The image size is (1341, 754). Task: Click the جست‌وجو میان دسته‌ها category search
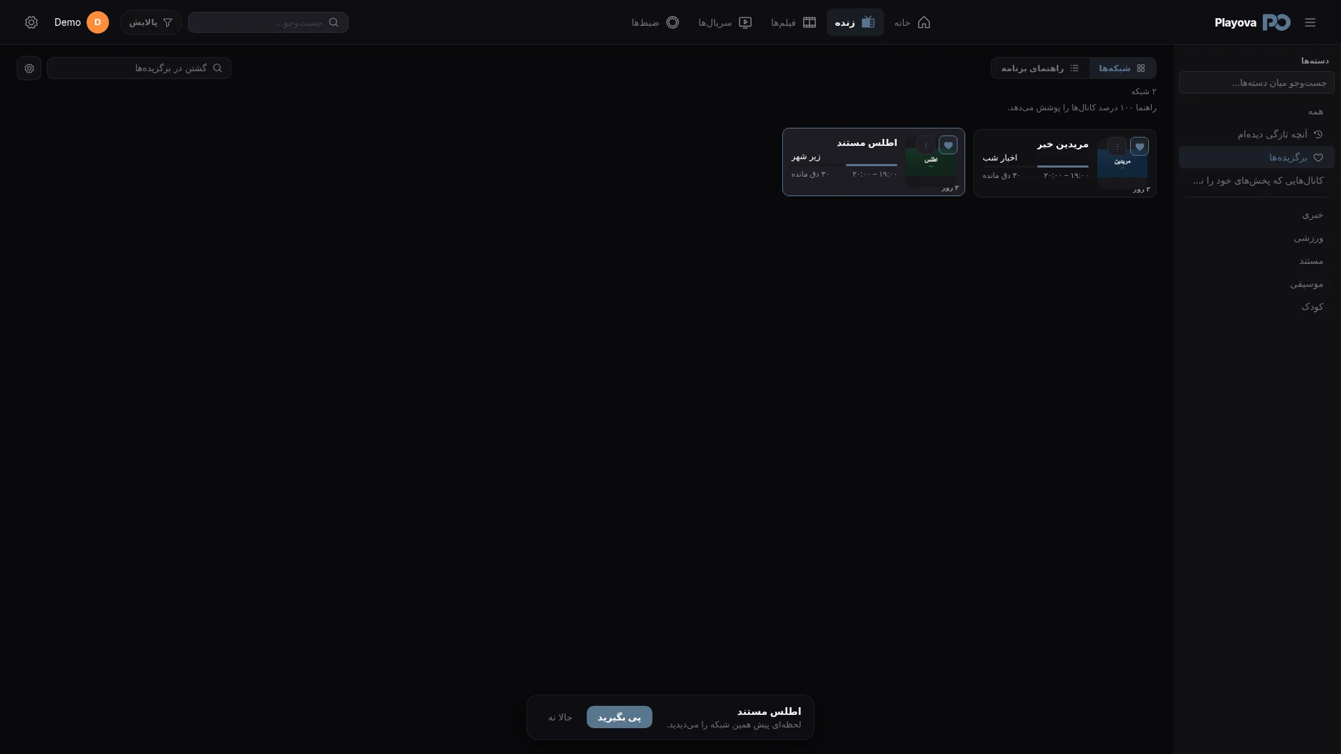click(1256, 82)
